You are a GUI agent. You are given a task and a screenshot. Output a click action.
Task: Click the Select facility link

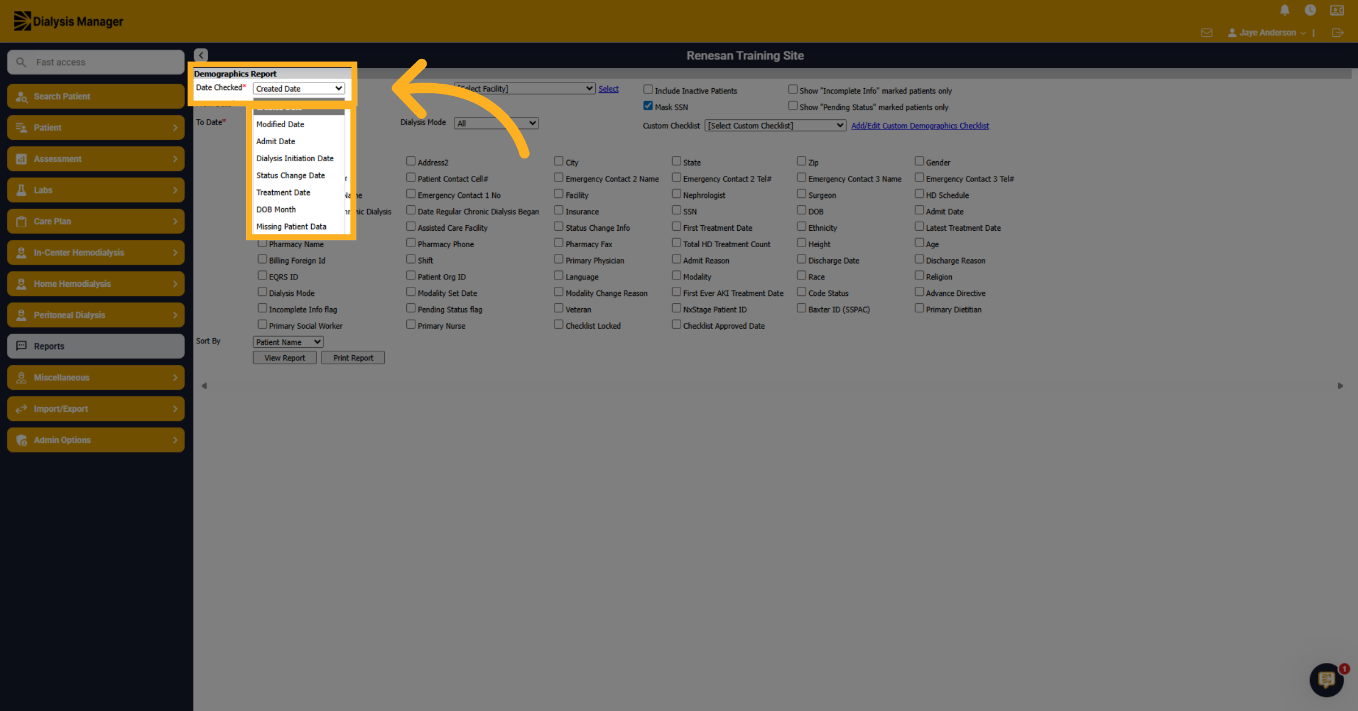608,89
